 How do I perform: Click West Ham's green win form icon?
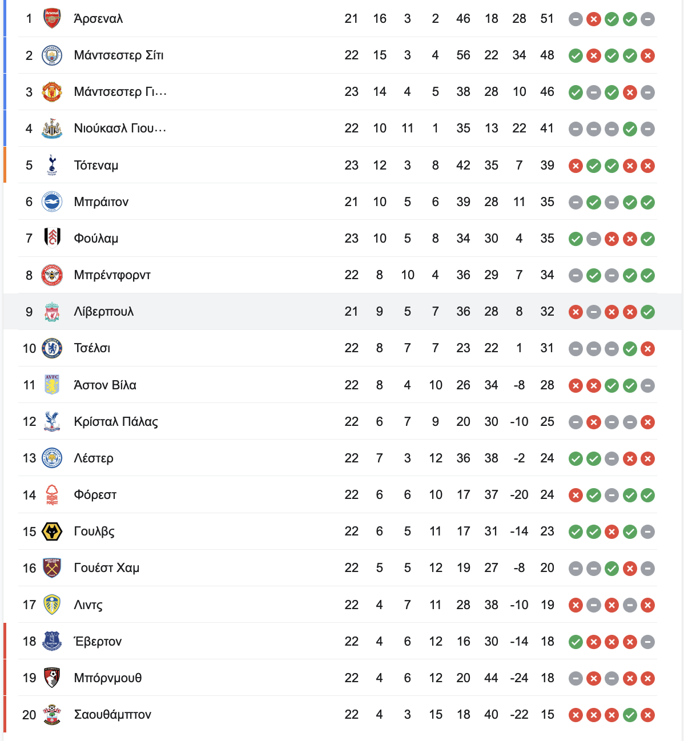(x=611, y=569)
